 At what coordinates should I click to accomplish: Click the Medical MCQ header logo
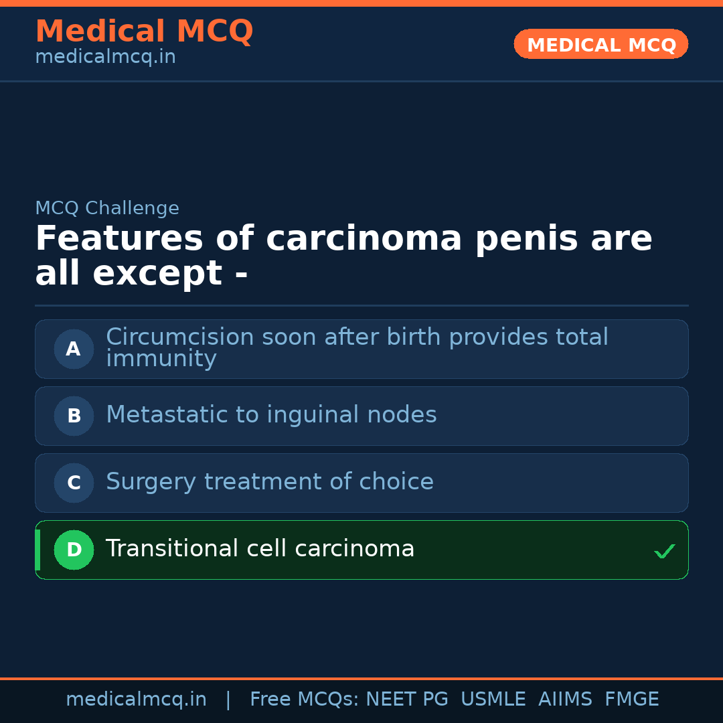click(x=144, y=31)
